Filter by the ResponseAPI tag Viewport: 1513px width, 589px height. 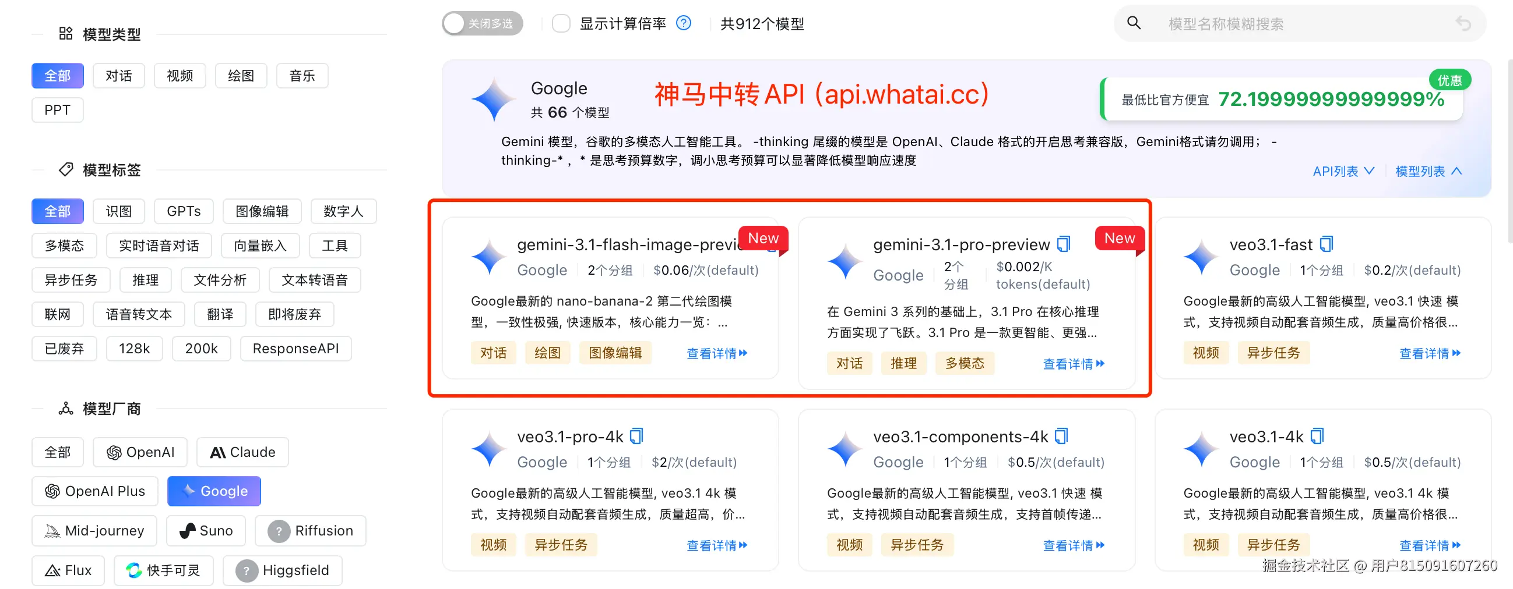[x=296, y=349]
